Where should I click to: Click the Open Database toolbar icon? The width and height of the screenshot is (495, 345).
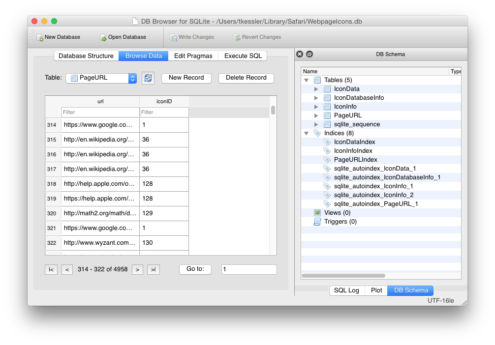[x=103, y=38]
